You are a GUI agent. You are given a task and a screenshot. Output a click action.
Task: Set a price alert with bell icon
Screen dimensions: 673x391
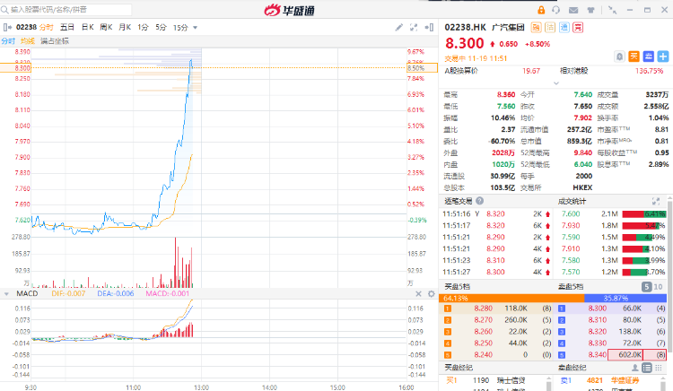pyautogui.click(x=620, y=56)
